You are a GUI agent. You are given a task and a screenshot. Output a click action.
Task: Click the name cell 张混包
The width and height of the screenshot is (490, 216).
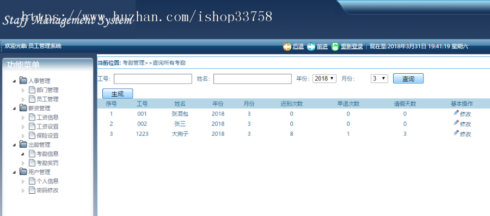pyautogui.click(x=180, y=114)
